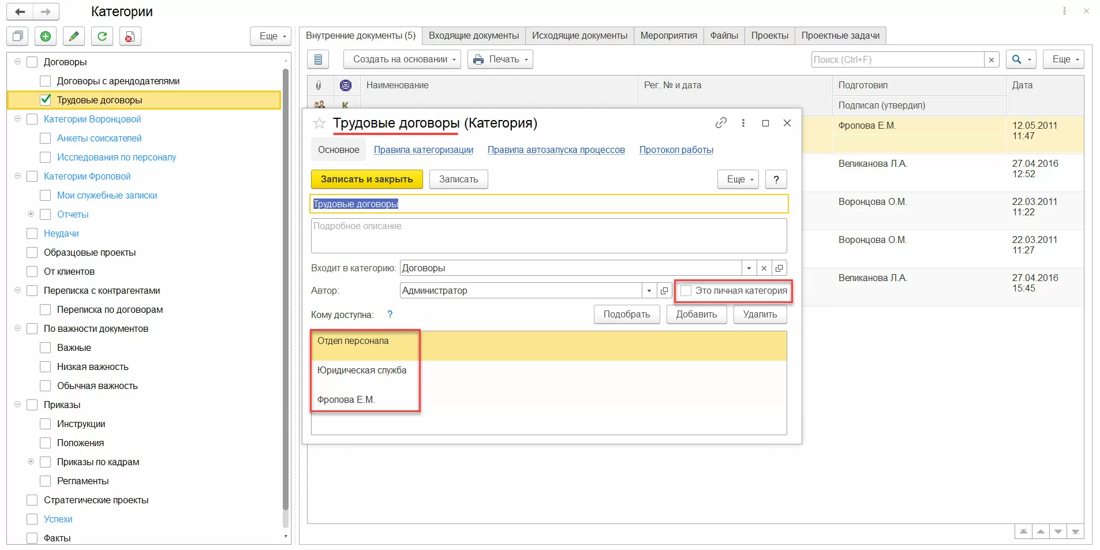Open help with the question mark button
This screenshot has width=1100, height=550.
coord(776,179)
